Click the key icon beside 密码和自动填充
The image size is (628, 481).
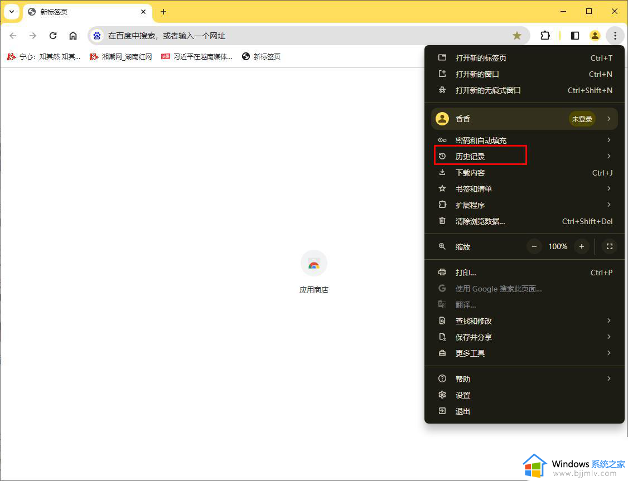click(x=442, y=140)
